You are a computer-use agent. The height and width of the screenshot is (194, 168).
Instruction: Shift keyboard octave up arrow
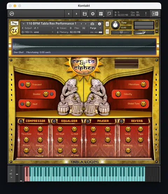tap(12, 170)
